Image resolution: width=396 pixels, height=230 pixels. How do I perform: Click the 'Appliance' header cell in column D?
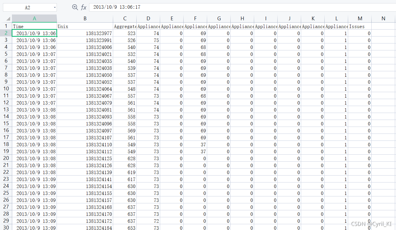pos(148,26)
